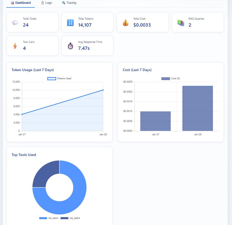Click the clipboard icon beside Logs
This screenshot has height=225, width=232.
[43, 3]
